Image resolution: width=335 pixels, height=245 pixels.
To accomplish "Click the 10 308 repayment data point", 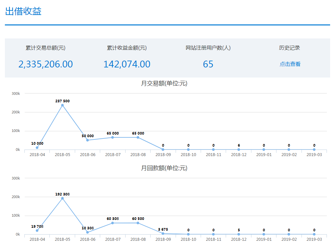I will tap(87, 232).
